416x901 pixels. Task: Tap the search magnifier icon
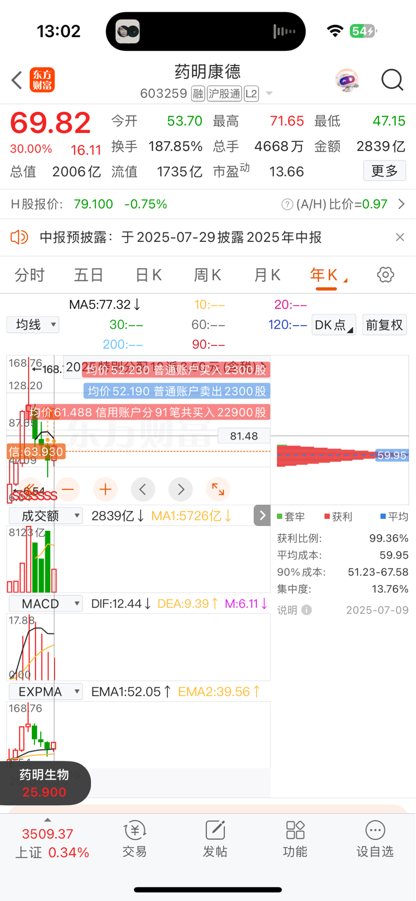tap(392, 80)
